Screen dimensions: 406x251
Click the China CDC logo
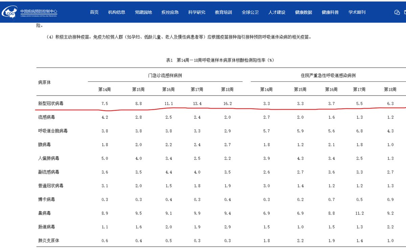coord(29,12)
